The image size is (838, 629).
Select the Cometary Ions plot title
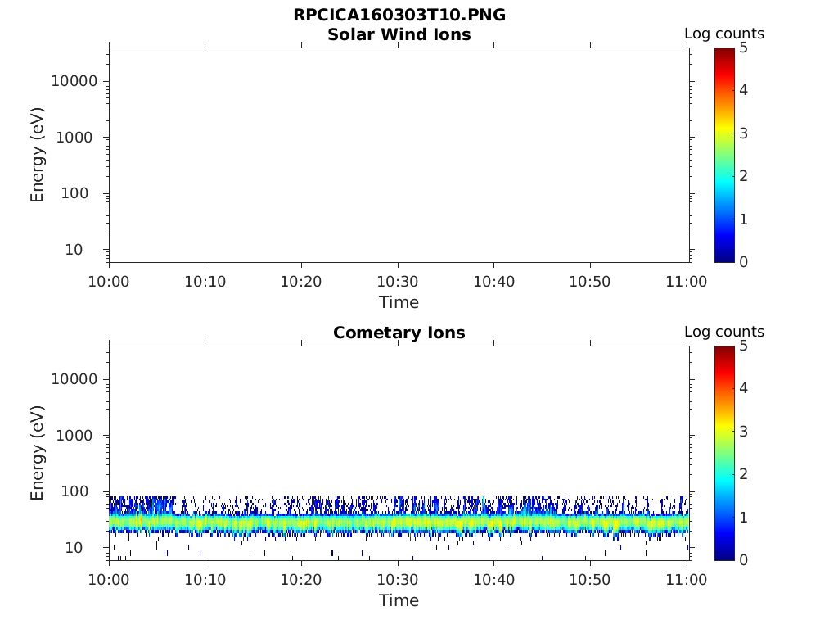[x=399, y=333]
